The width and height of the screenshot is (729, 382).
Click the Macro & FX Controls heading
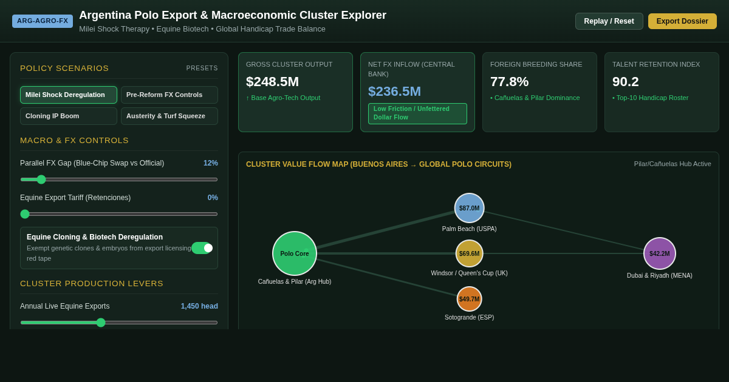tap(75, 141)
